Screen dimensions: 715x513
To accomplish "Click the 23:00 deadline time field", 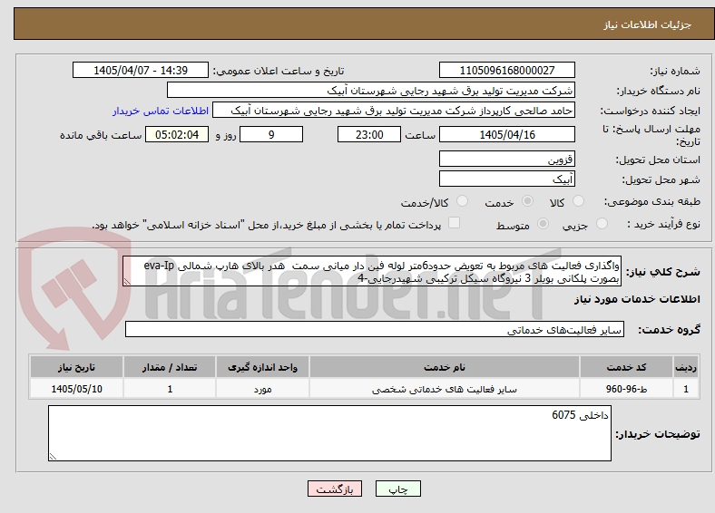I will (x=369, y=134).
